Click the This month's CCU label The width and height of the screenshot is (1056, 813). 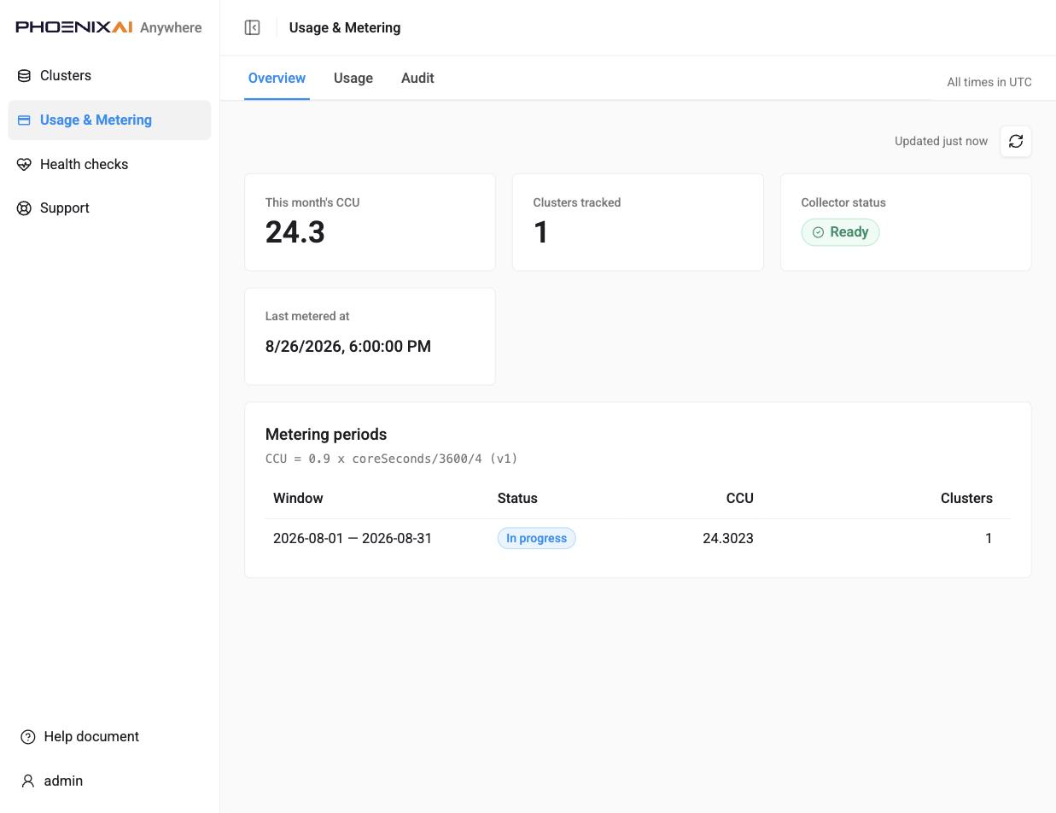click(312, 203)
